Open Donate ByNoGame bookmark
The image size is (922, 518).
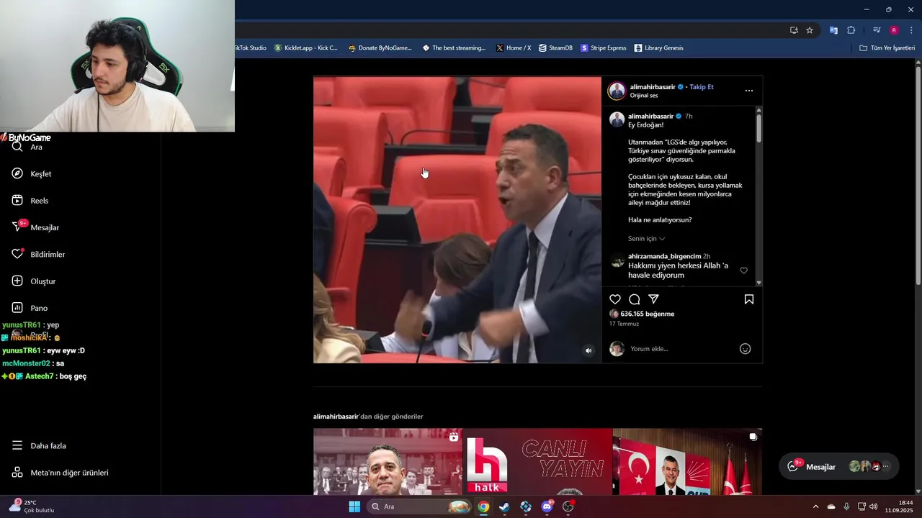pos(380,48)
